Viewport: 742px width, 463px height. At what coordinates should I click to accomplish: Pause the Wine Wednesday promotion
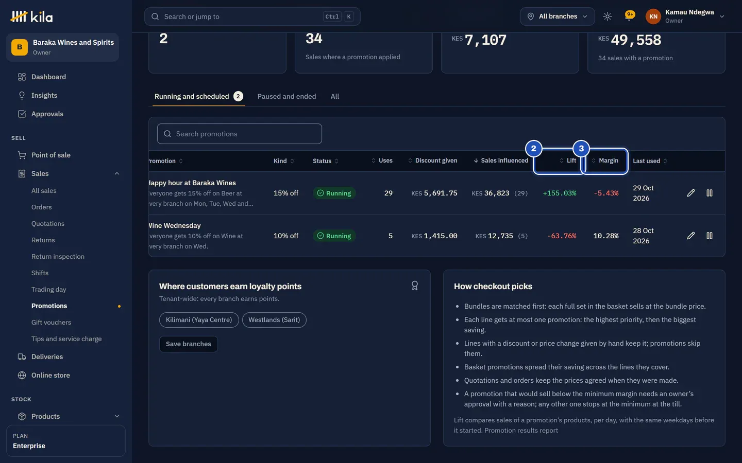coord(710,236)
